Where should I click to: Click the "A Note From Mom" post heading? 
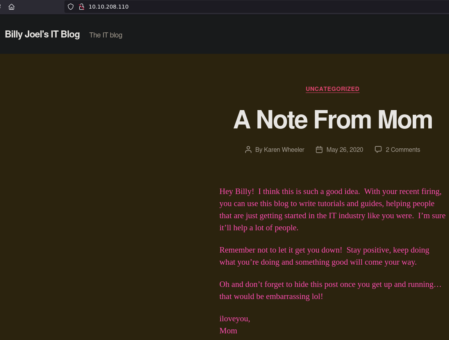pos(332,119)
